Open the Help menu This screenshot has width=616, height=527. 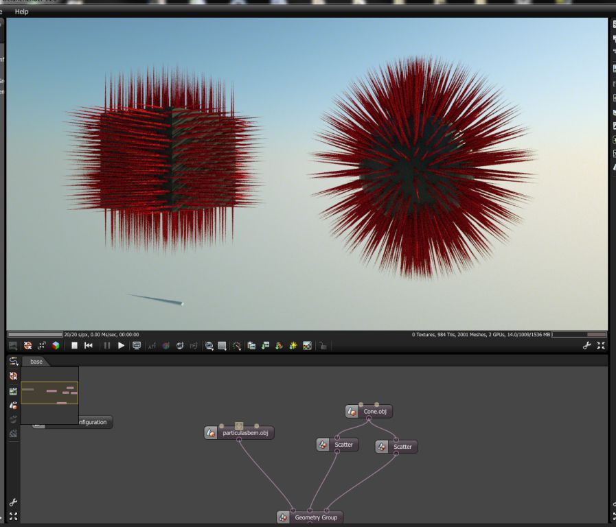(x=21, y=12)
